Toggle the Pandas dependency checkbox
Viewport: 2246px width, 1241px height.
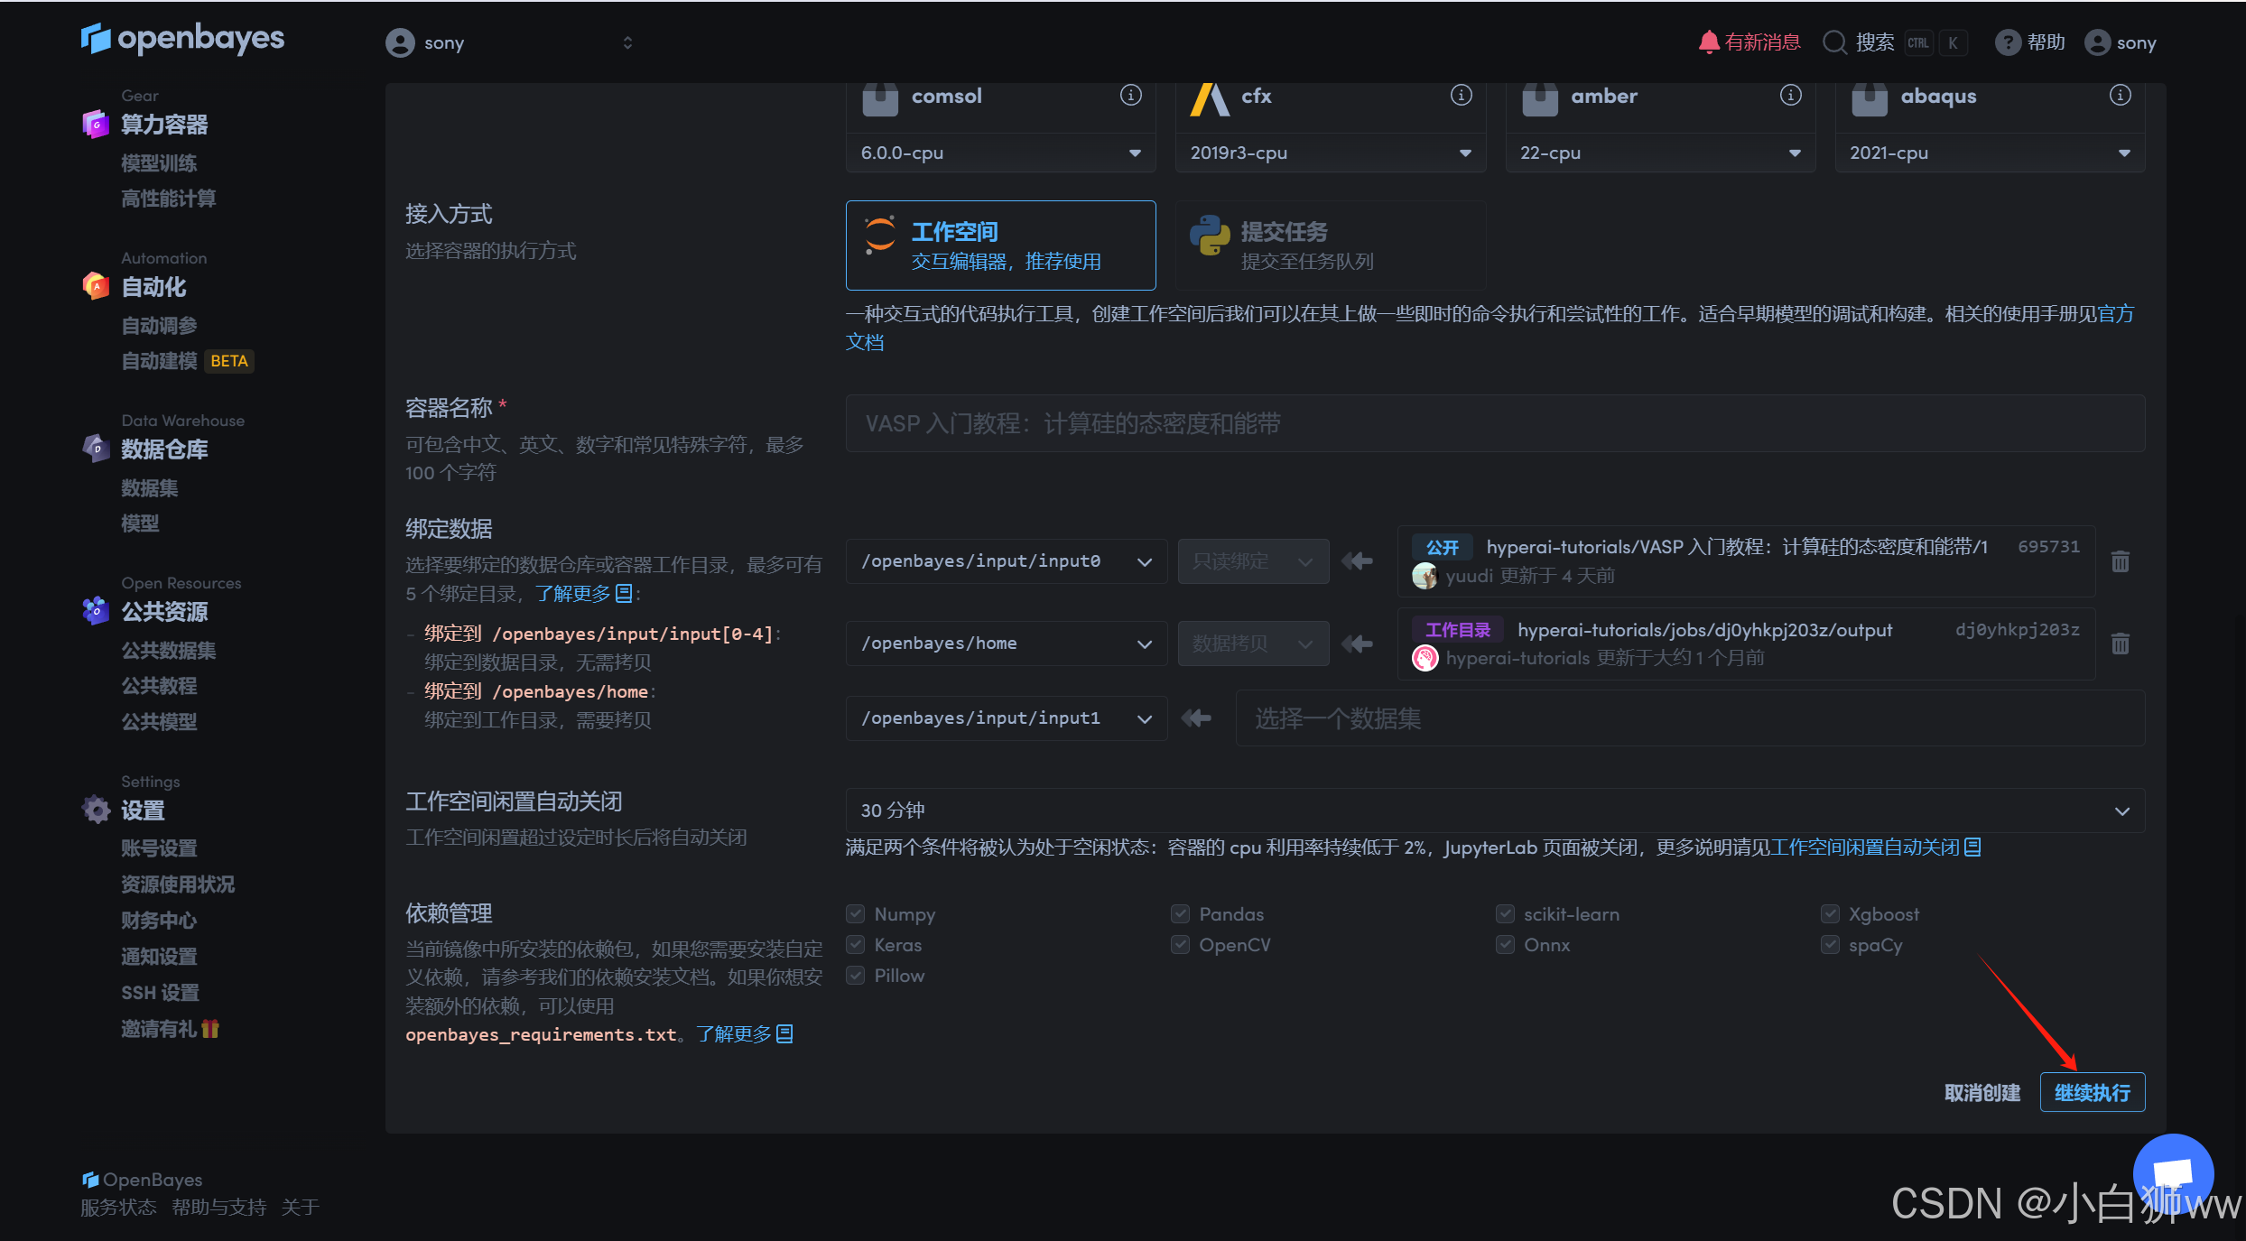tap(1180, 914)
